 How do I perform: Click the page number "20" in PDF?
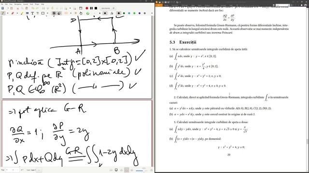229,155
